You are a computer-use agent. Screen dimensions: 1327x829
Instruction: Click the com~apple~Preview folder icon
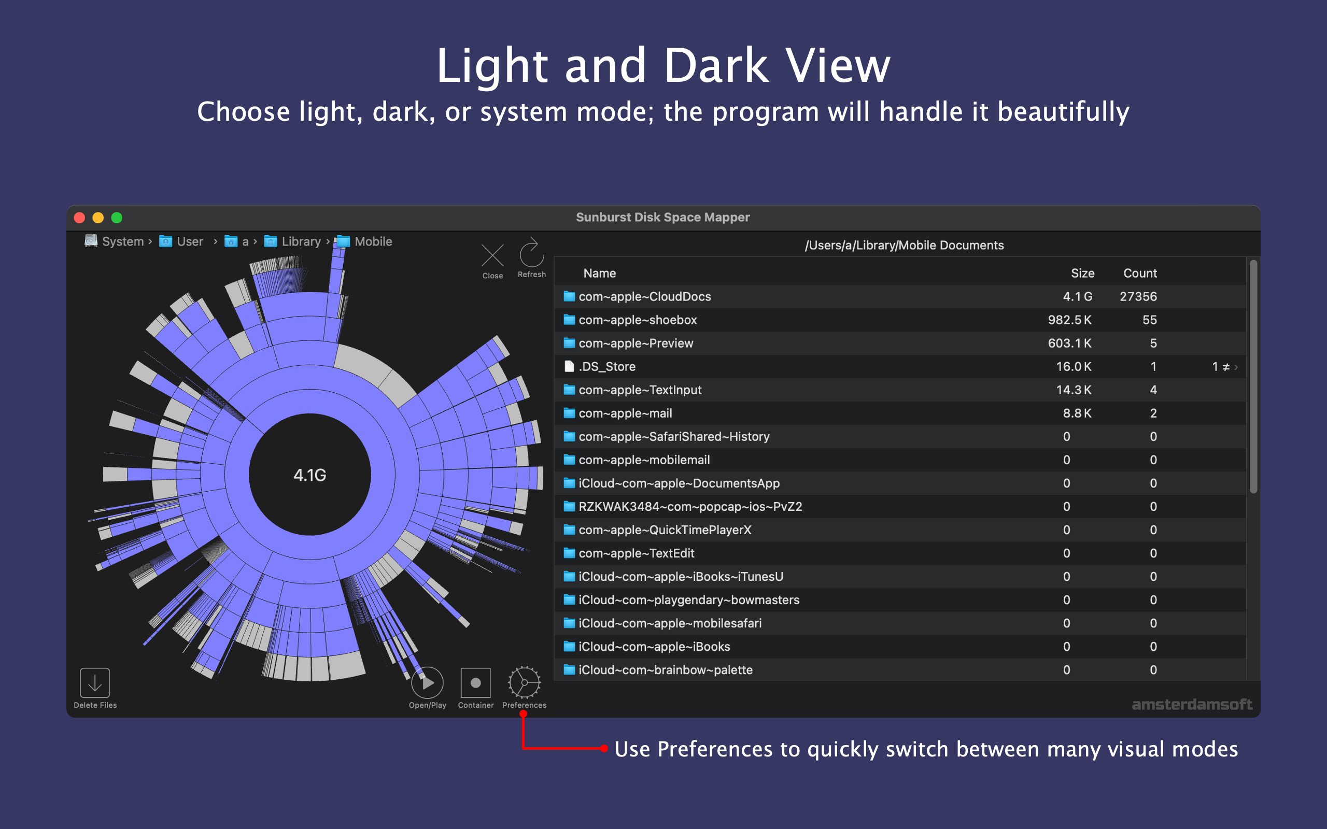coord(569,343)
